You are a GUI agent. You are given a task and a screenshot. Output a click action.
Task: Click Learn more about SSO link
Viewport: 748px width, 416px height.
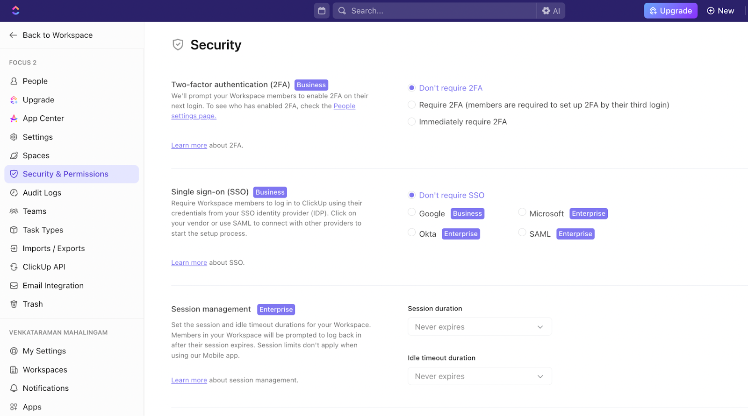[189, 263]
